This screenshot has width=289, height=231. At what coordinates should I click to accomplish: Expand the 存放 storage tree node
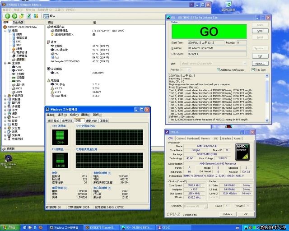coord(5,110)
